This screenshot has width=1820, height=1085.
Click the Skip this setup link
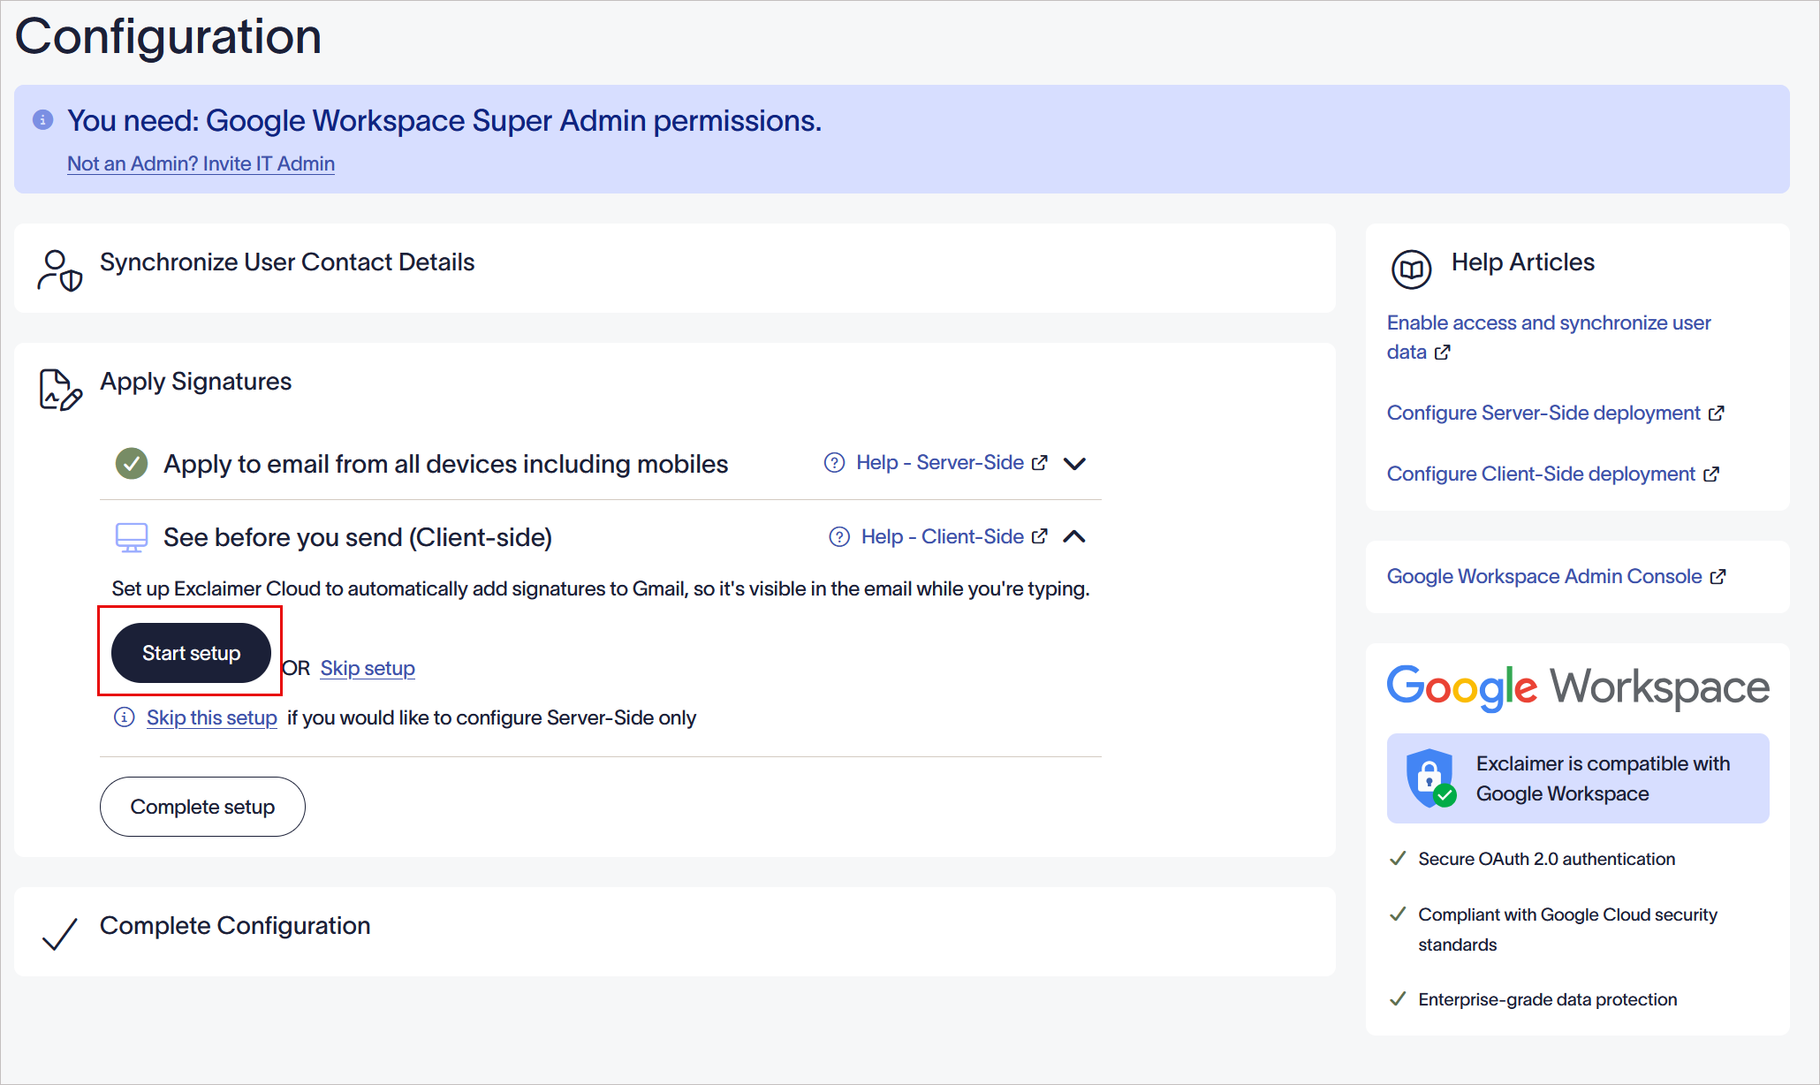212,717
